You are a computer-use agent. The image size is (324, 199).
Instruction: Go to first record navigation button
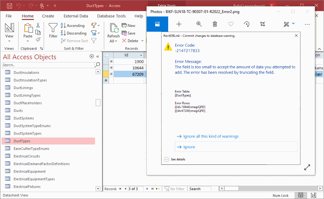coord(120,189)
